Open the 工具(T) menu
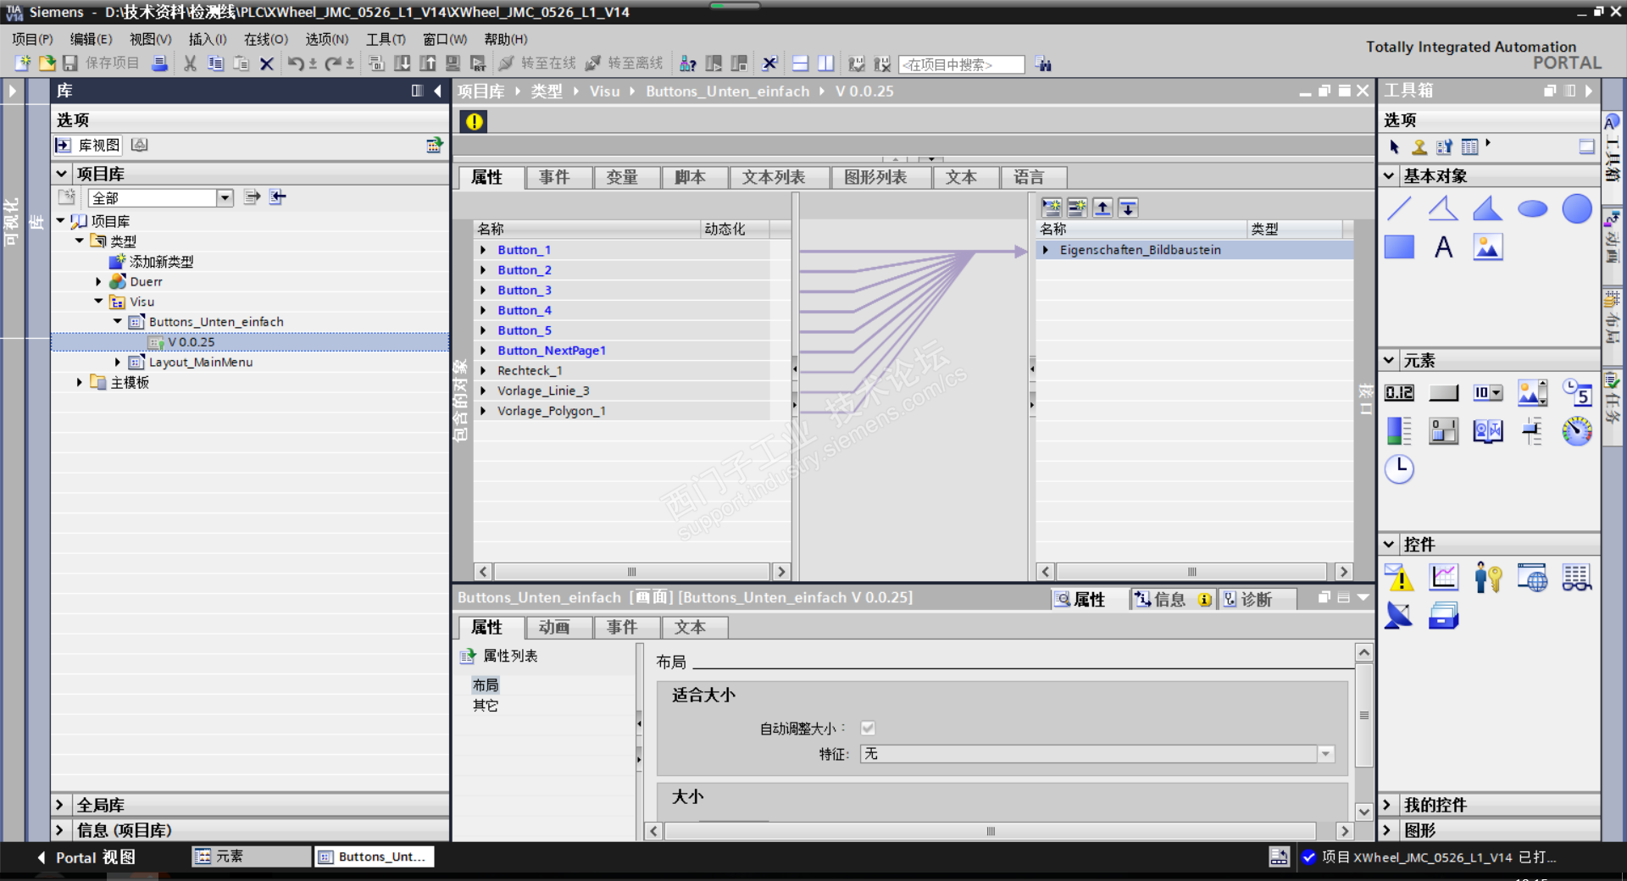1627x881 pixels. pos(385,39)
